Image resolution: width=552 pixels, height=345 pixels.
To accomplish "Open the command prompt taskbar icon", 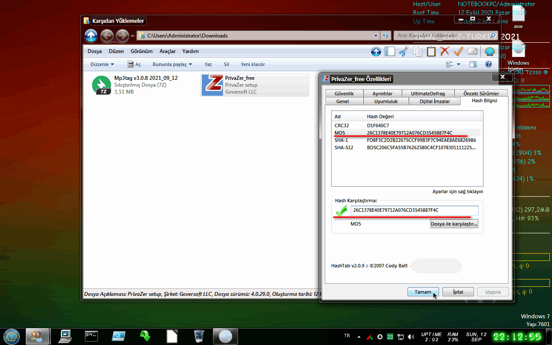I will [x=91, y=336].
